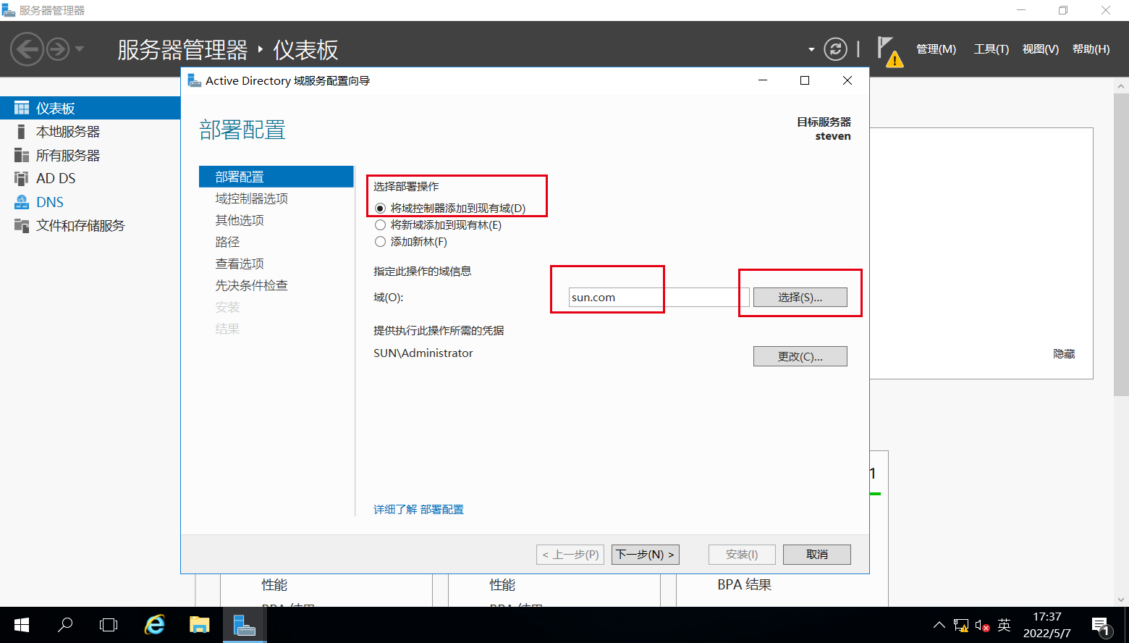Click the 取消 button in wizard
The width and height of the screenshot is (1129, 643).
(817, 554)
